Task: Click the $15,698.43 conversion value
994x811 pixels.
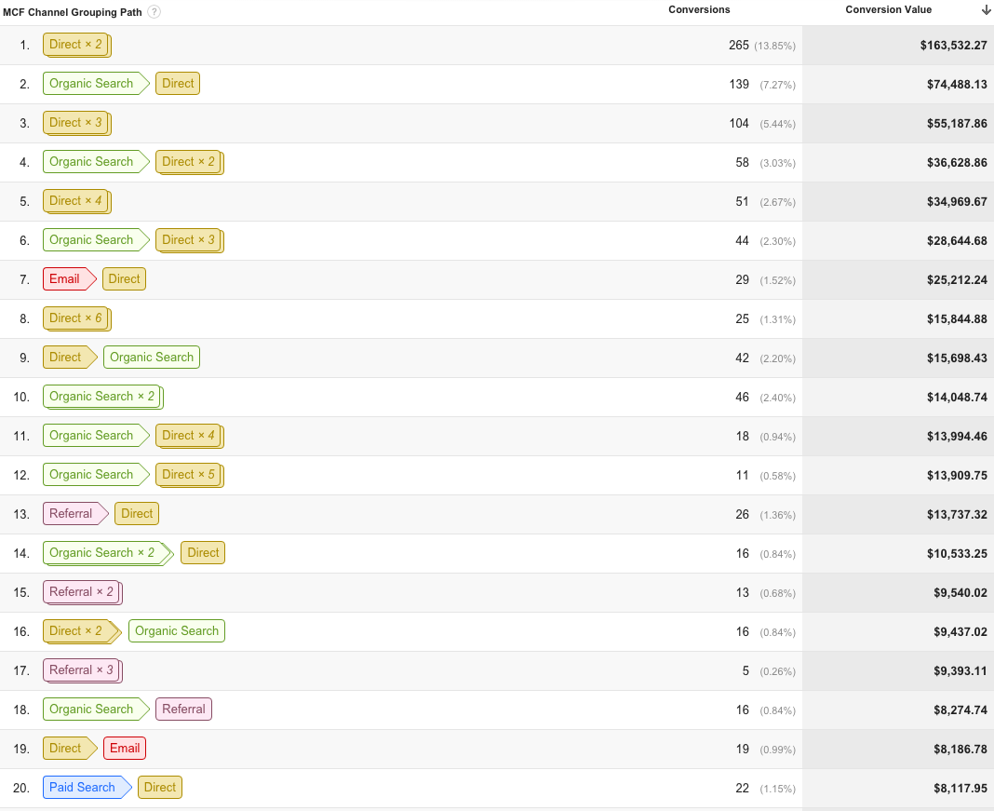Action: click(x=957, y=358)
